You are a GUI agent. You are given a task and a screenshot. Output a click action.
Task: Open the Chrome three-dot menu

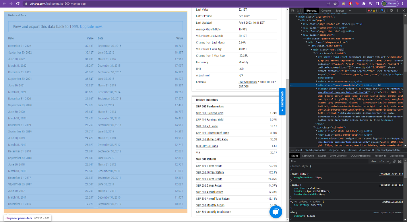(x=403, y=4)
